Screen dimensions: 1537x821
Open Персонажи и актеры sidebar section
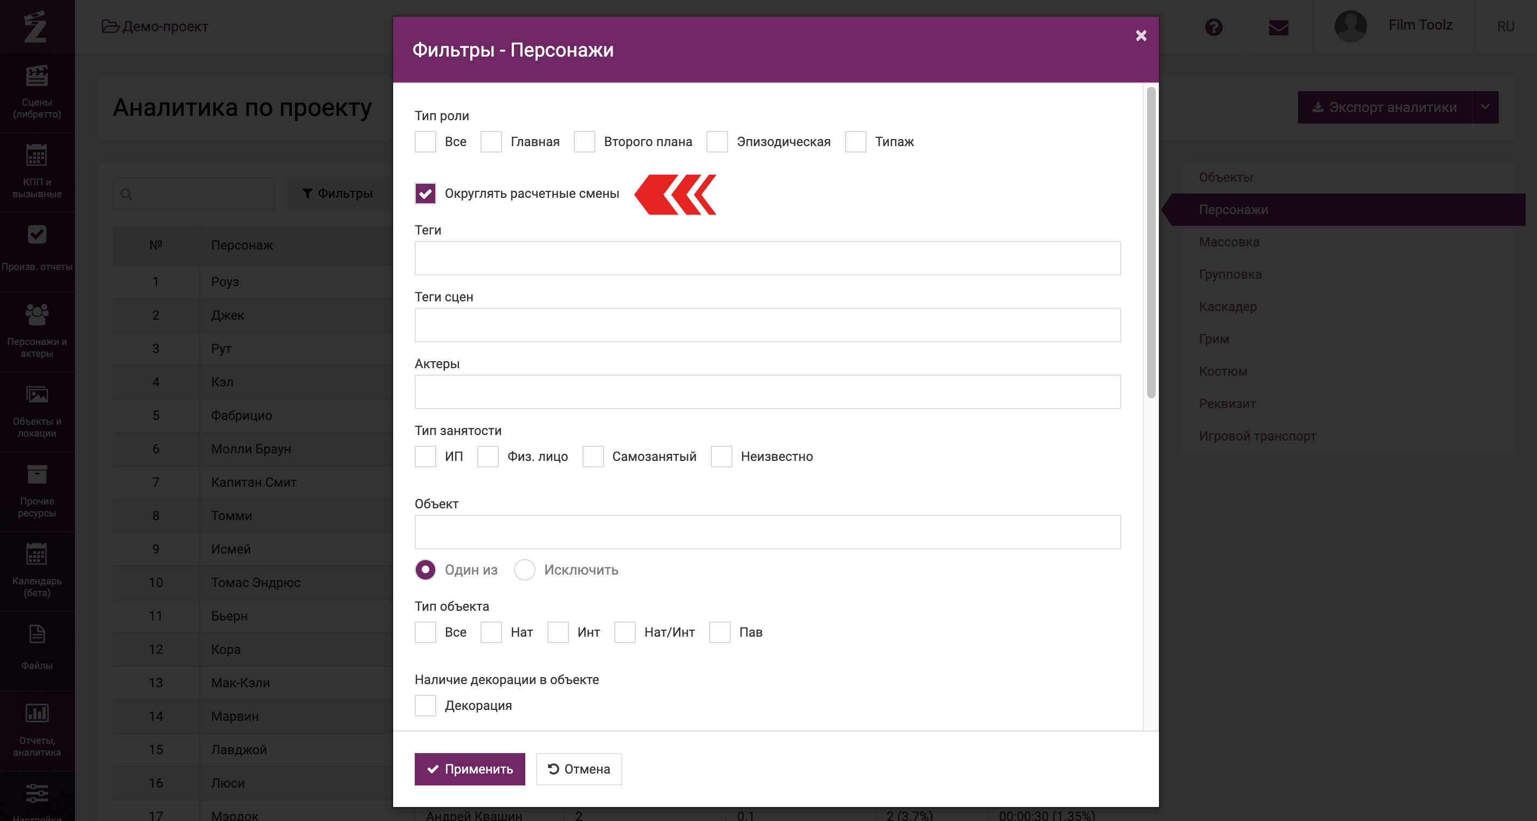coord(37,332)
